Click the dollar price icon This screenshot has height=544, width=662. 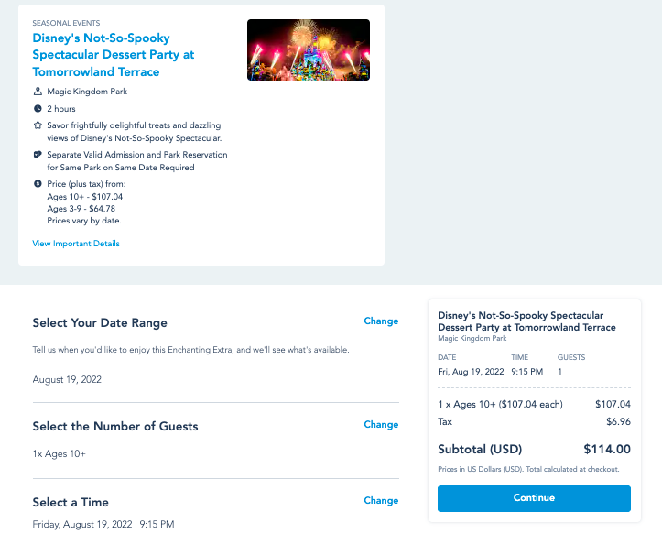[x=38, y=184]
